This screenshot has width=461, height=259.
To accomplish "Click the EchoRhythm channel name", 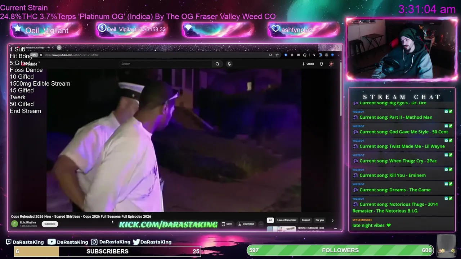I will [x=28, y=223].
